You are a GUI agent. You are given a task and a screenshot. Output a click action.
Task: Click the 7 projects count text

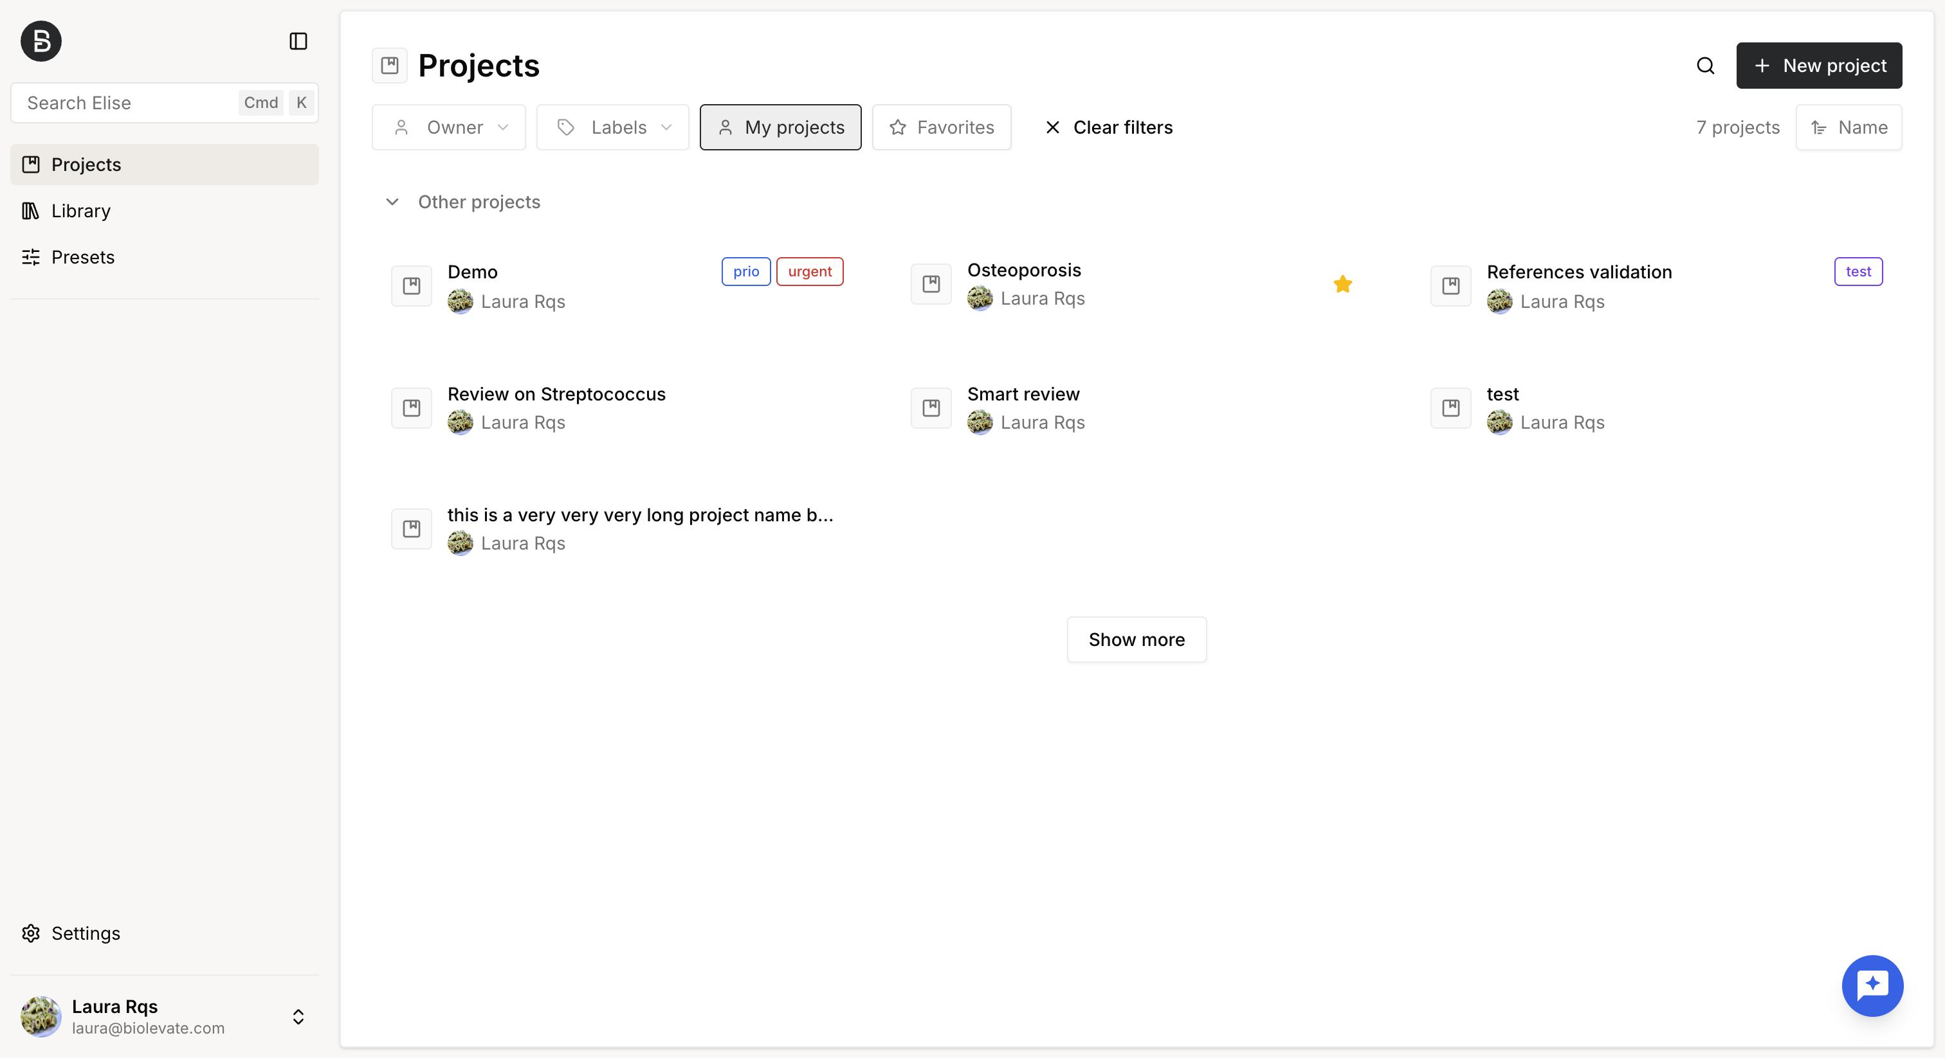point(1737,127)
